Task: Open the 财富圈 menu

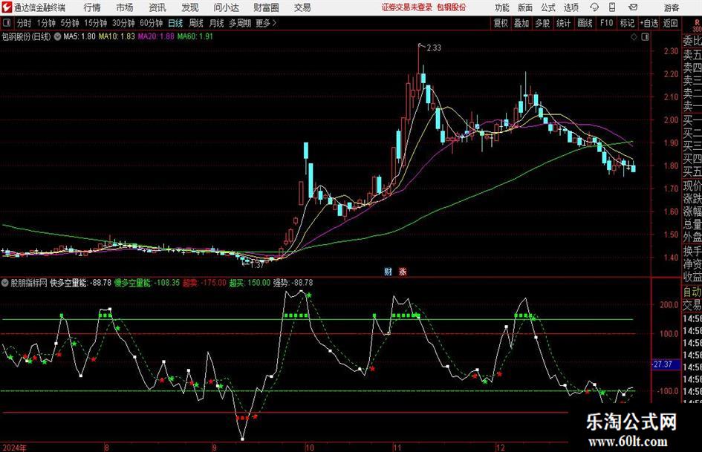Action: [x=266, y=7]
